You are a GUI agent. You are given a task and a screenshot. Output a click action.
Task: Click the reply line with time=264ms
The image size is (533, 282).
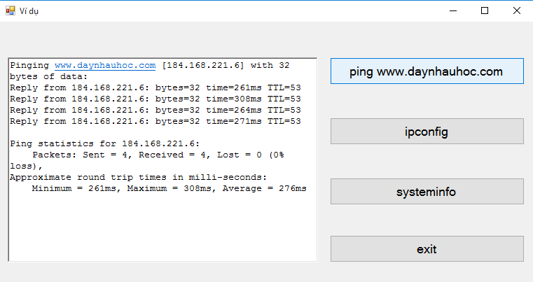(x=155, y=111)
